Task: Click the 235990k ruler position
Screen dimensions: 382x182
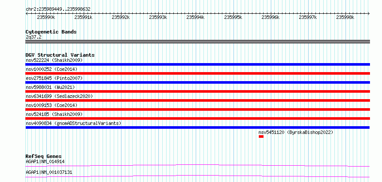Action: click(x=46, y=17)
